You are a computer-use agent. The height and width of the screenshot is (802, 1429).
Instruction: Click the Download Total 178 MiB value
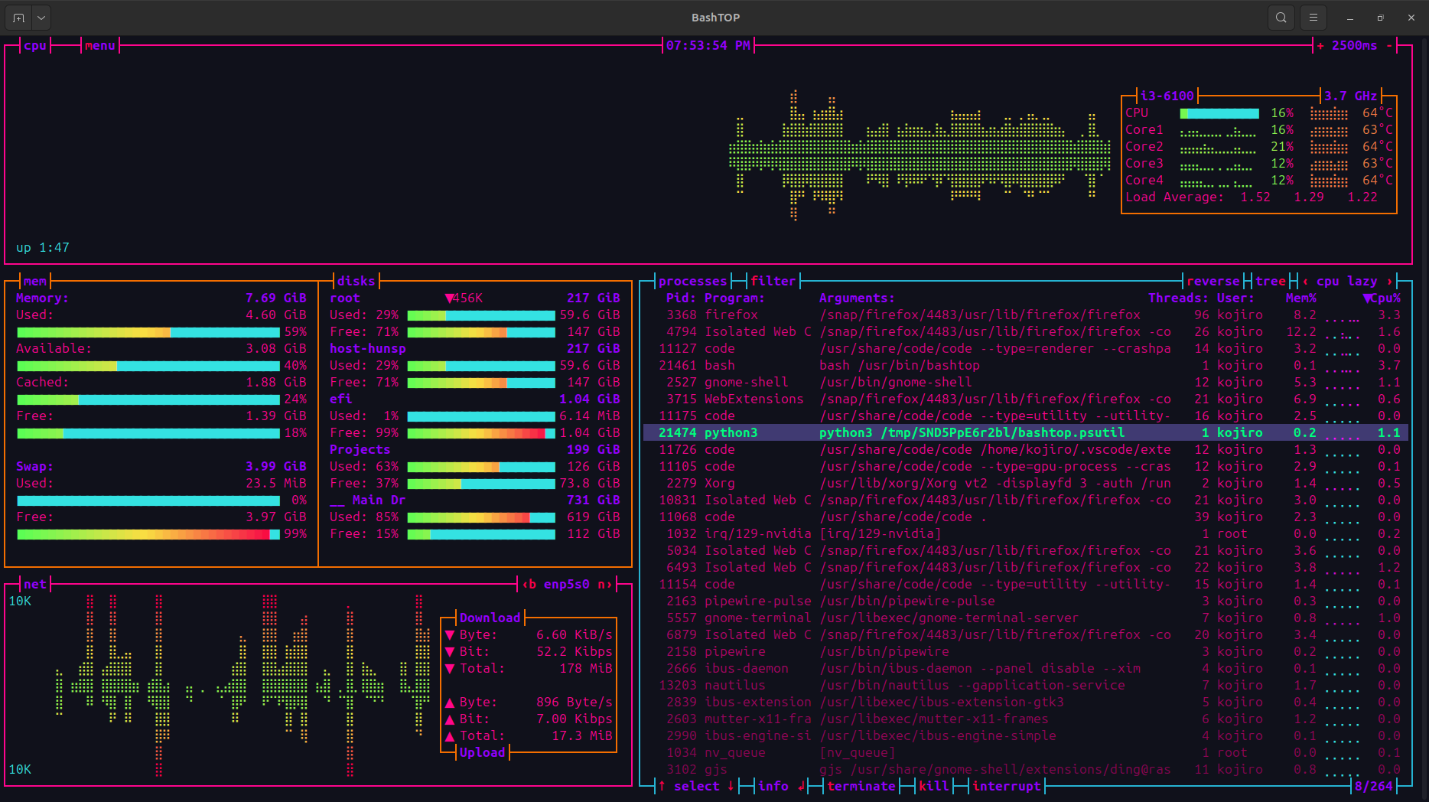click(x=586, y=669)
